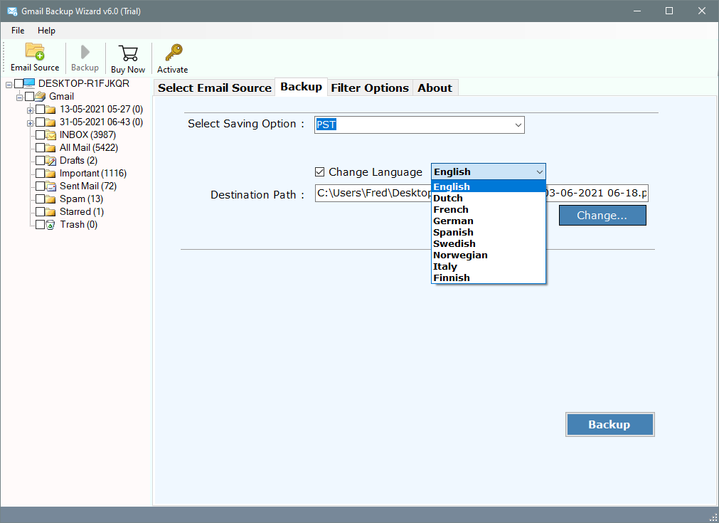The height and width of the screenshot is (523, 719).
Task: Select the Starred (1) folder label
Action: tap(82, 212)
